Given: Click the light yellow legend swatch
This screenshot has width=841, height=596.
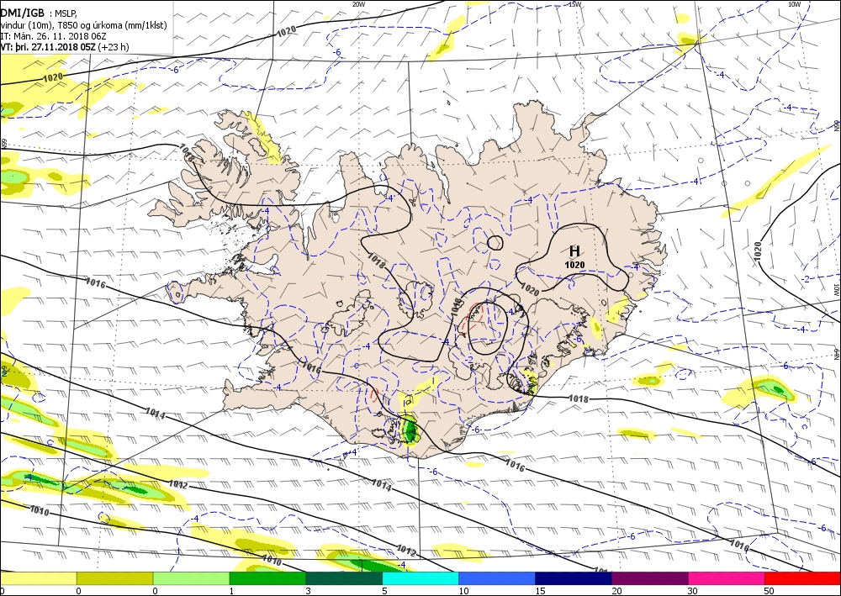Looking at the screenshot, I should 38,578.
